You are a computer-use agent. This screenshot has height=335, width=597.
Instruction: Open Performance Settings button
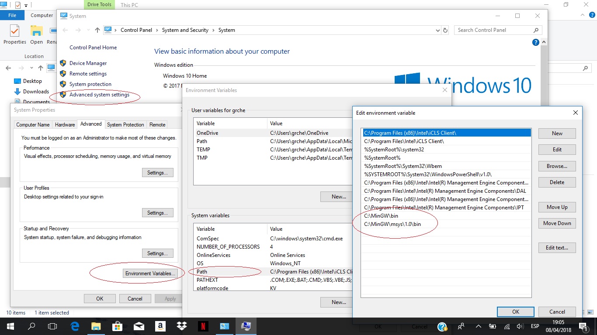pyautogui.click(x=157, y=173)
